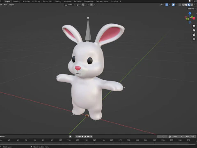Open proportional editing falloff menu
The image size is (197, 148).
tap(94, 5)
